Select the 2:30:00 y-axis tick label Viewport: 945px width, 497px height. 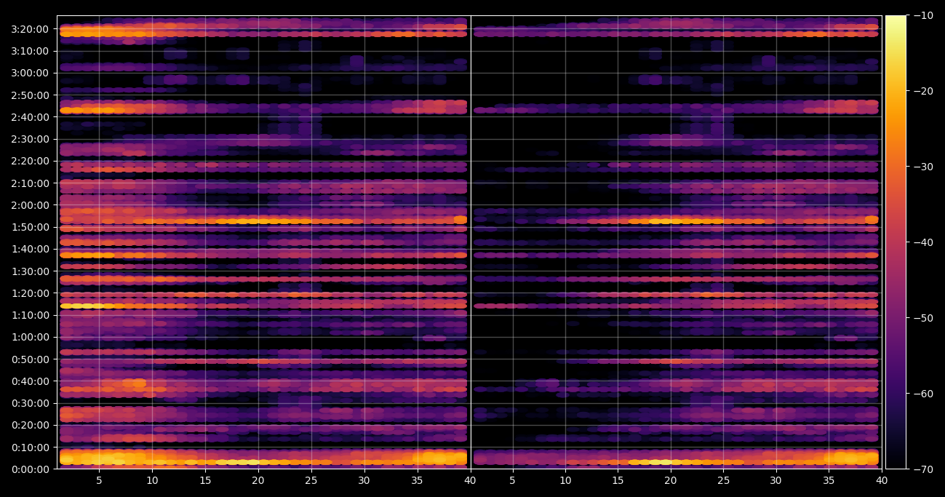(x=31, y=139)
